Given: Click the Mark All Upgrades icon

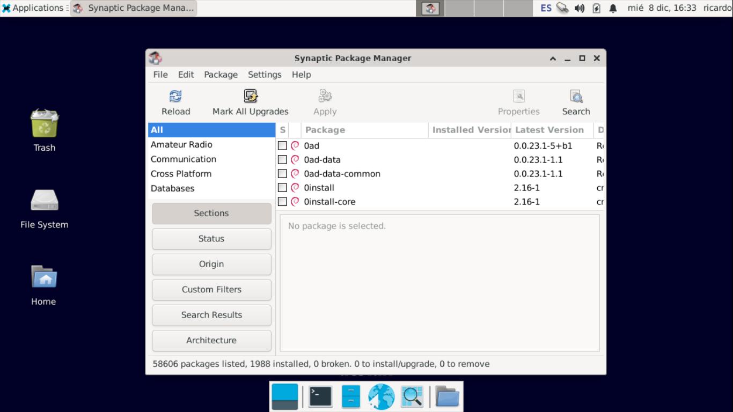Looking at the screenshot, I should click(x=251, y=96).
